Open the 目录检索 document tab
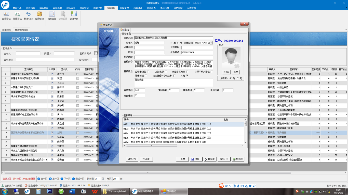 tap(7, 30)
